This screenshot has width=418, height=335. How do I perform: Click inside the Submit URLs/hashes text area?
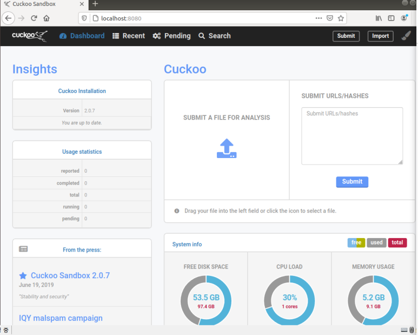352,136
